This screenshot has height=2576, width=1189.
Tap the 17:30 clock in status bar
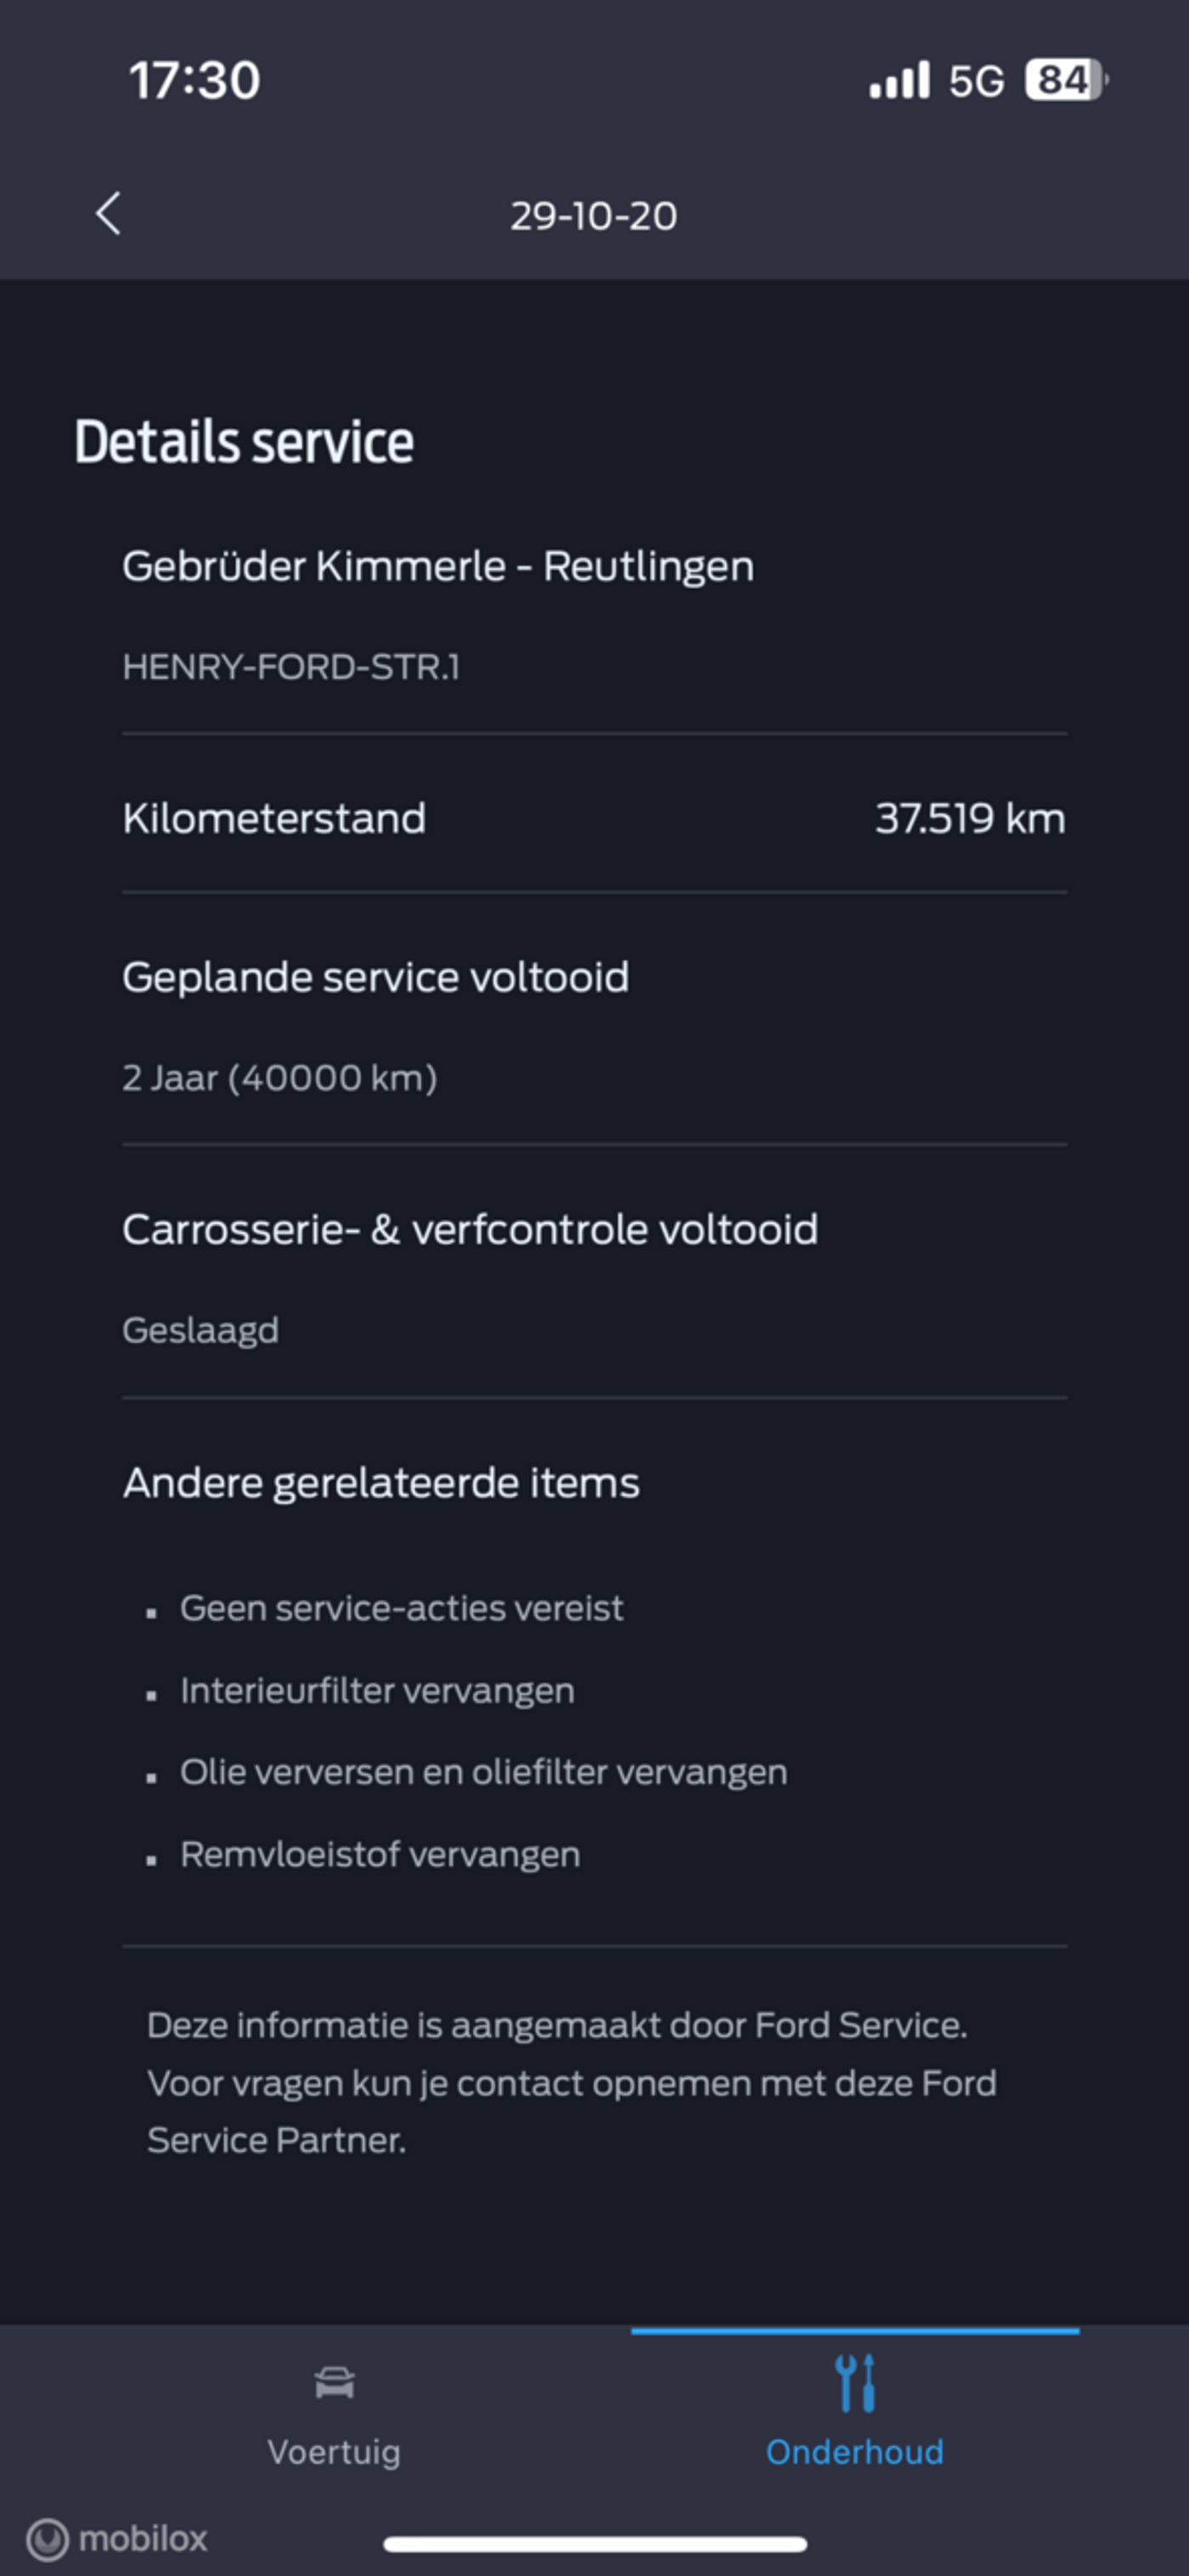point(195,80)
